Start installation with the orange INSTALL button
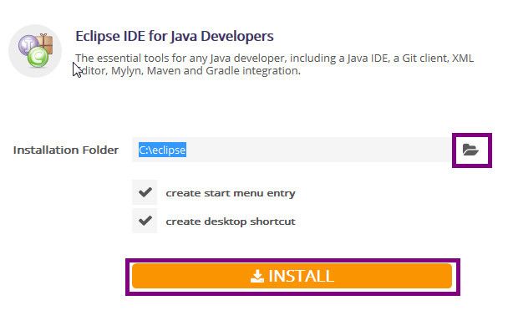 pyautogui.click(x=292, y=276)
